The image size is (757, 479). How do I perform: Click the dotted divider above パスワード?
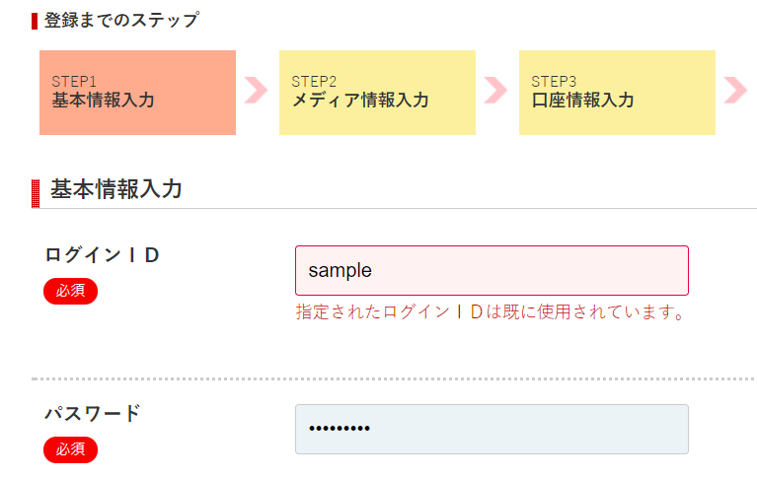coord(394,378)
